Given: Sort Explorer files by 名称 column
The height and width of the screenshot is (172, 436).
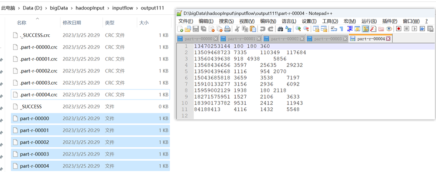Looking at the screenshot, I should point(22,23).
